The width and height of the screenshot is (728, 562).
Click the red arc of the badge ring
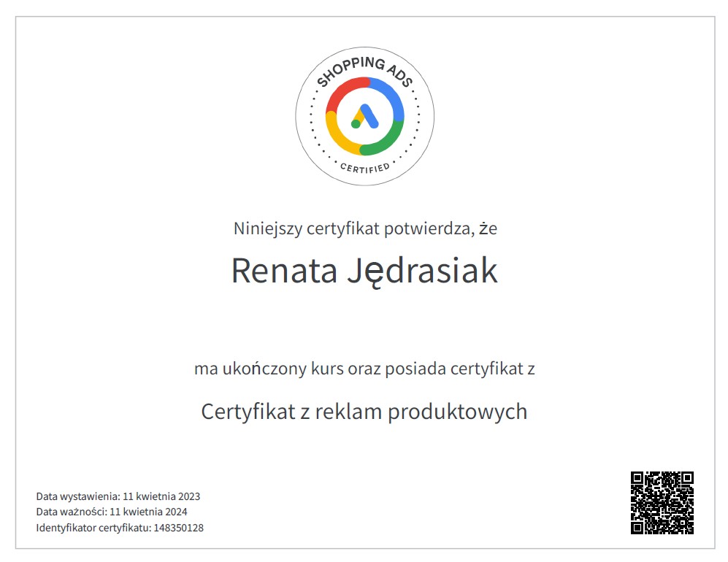(x=343, y=91)
